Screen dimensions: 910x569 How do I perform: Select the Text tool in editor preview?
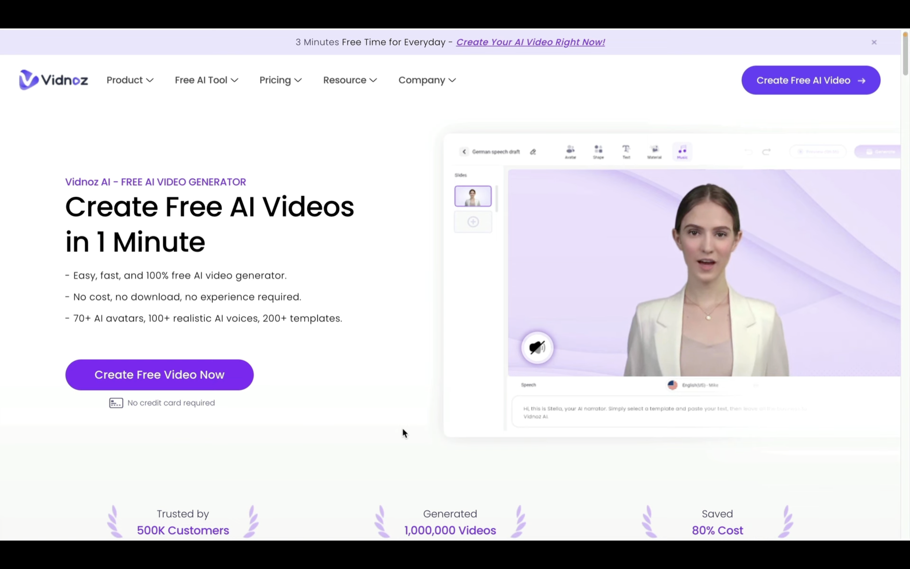pyautogui.click(x=626, y=152)
